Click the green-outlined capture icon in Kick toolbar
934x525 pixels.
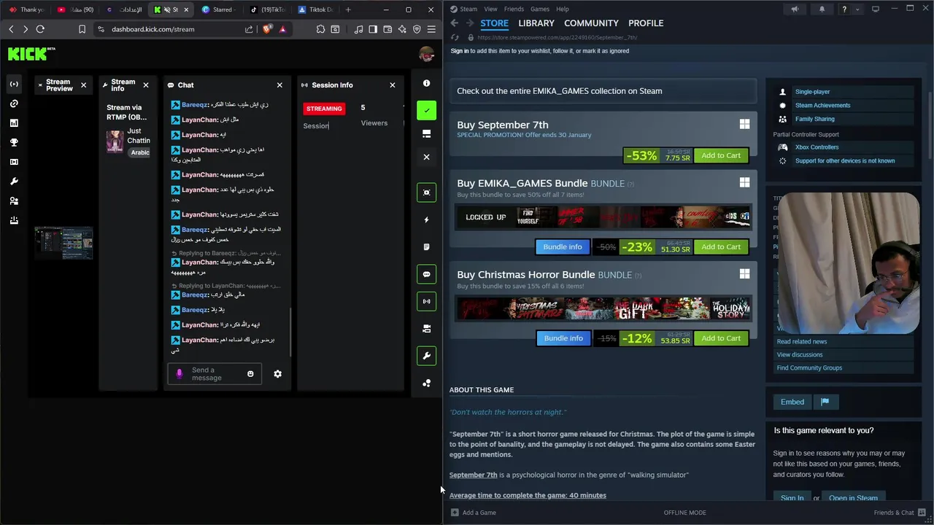427,192
